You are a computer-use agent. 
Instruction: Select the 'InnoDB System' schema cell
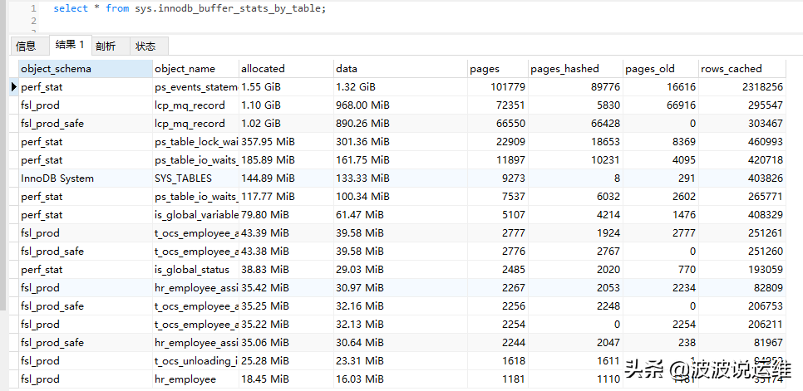86,178
